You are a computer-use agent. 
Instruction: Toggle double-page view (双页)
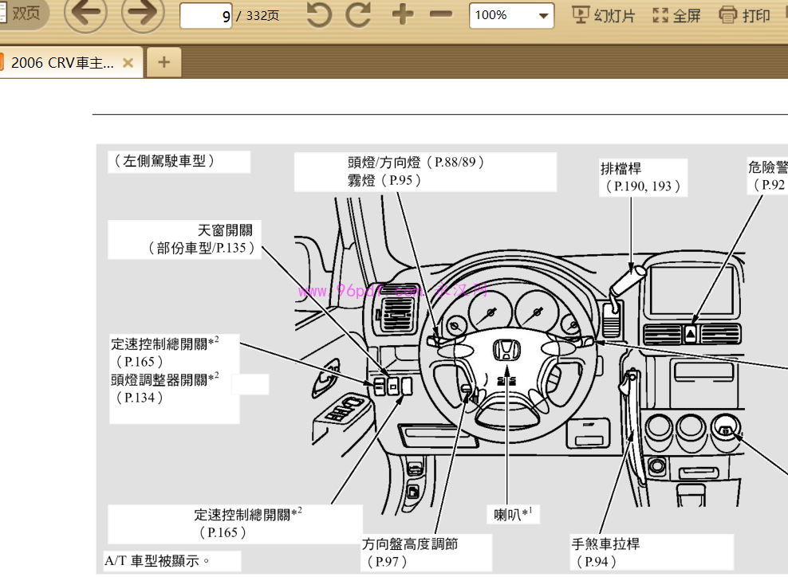[x=24, y=14]
